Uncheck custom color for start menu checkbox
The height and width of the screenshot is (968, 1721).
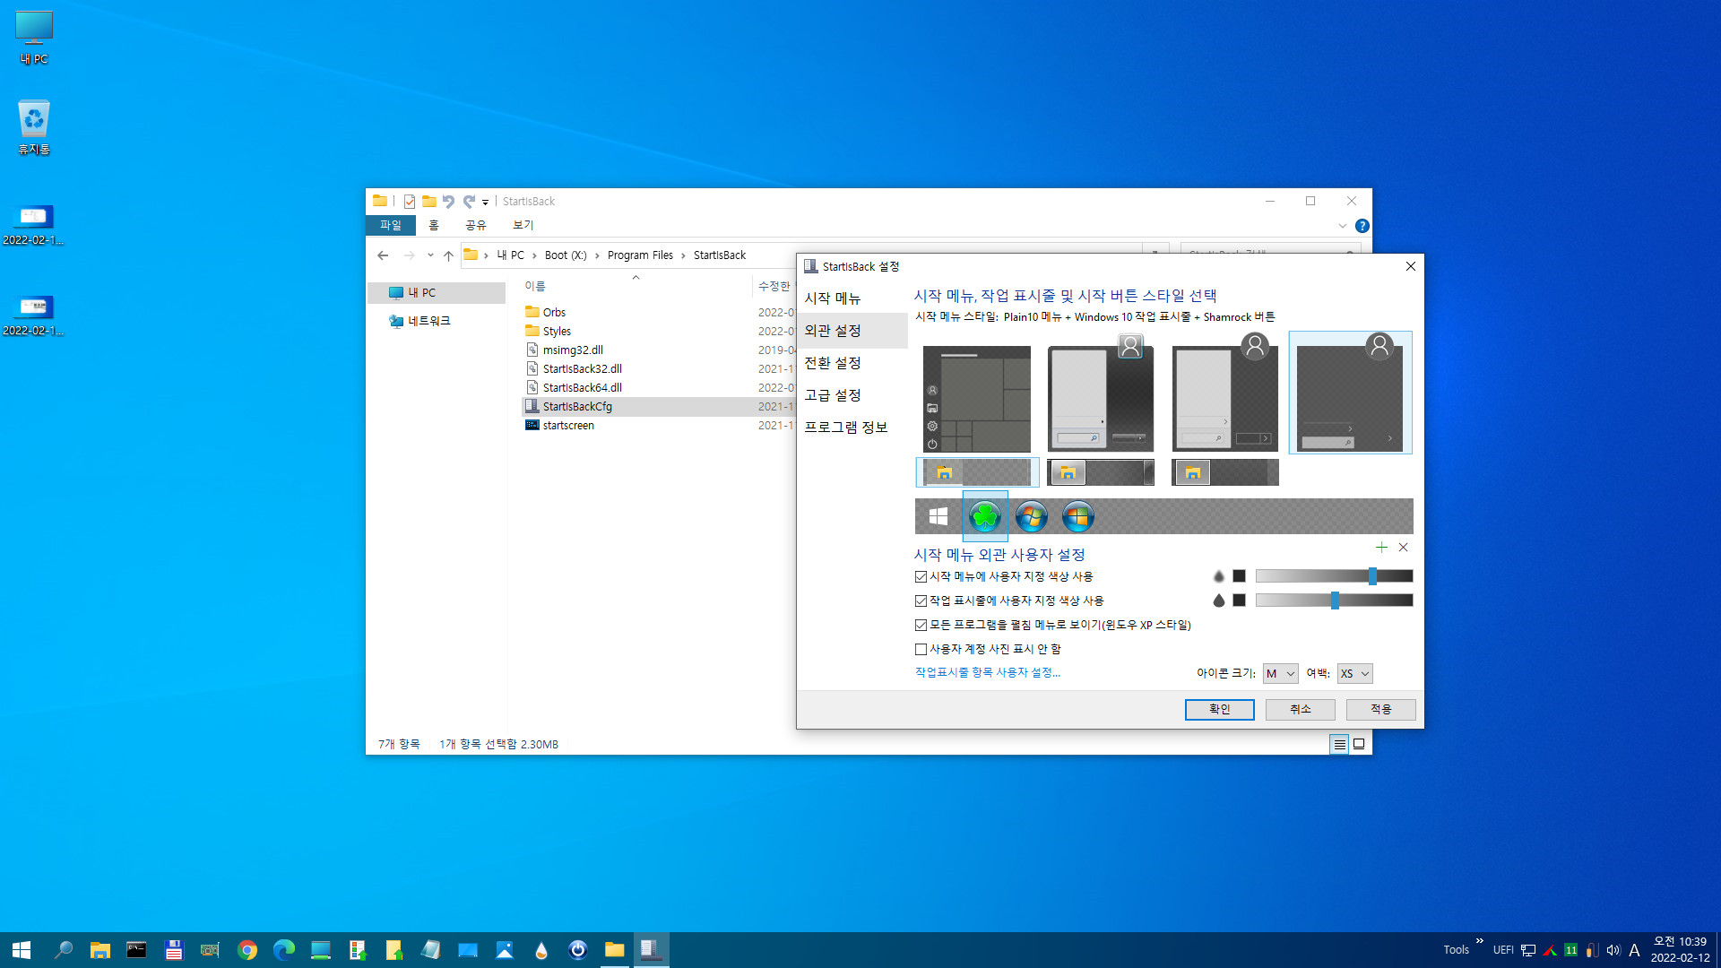(921, 576)
